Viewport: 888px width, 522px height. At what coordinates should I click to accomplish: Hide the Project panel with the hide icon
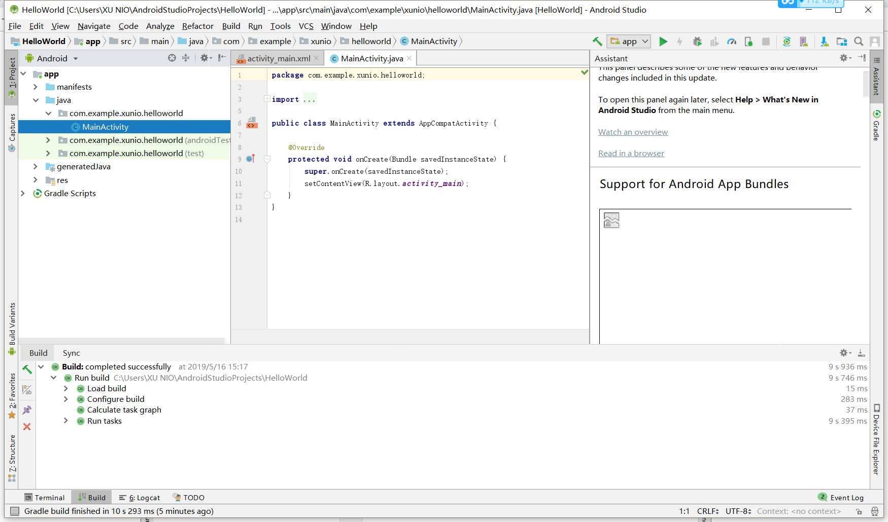click(x=222, y=58)
